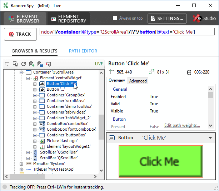Open the Edit path weights... link
Image resolution: width=219 pixels, height=191 pixels.
coord(182,125)
